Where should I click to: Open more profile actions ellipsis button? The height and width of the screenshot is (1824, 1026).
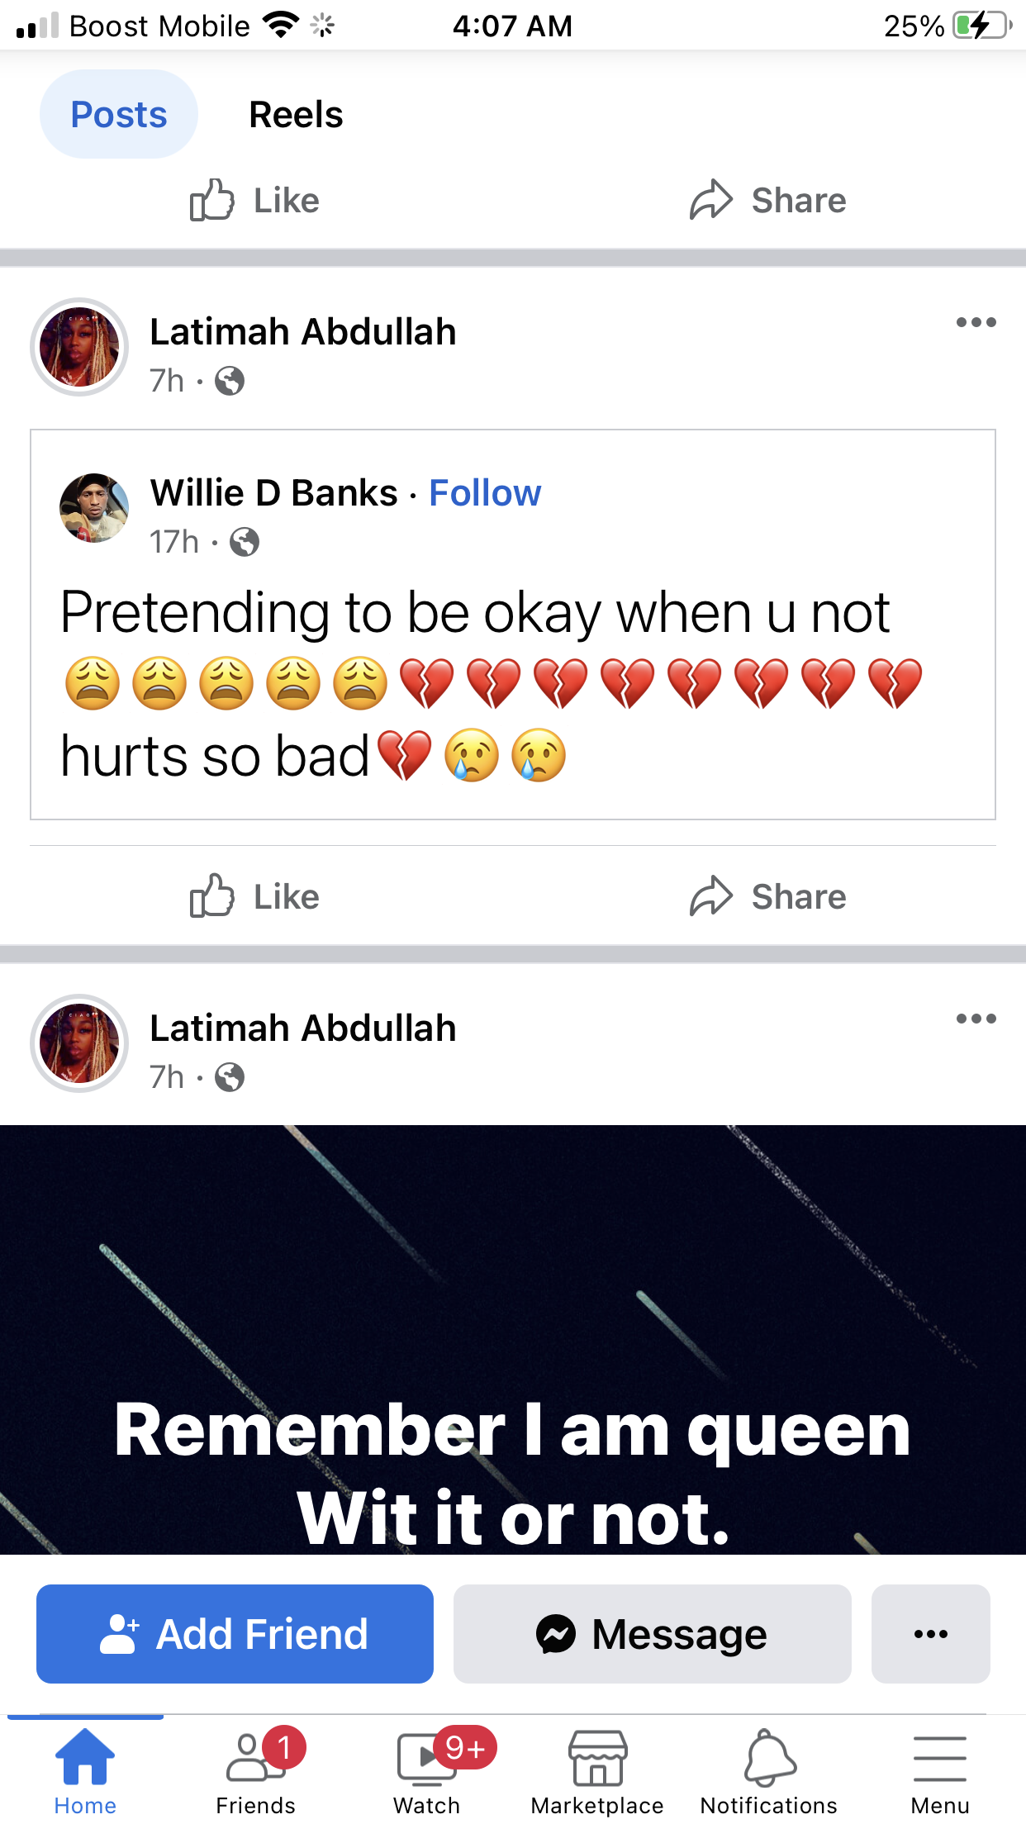click(x=931, y=1633)
